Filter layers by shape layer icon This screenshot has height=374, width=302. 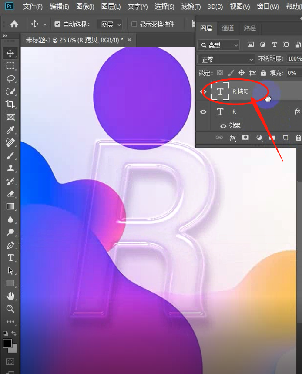click(286, 44)
